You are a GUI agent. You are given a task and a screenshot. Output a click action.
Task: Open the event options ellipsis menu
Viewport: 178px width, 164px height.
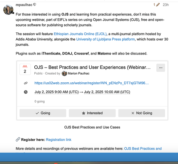pos(161,68)
